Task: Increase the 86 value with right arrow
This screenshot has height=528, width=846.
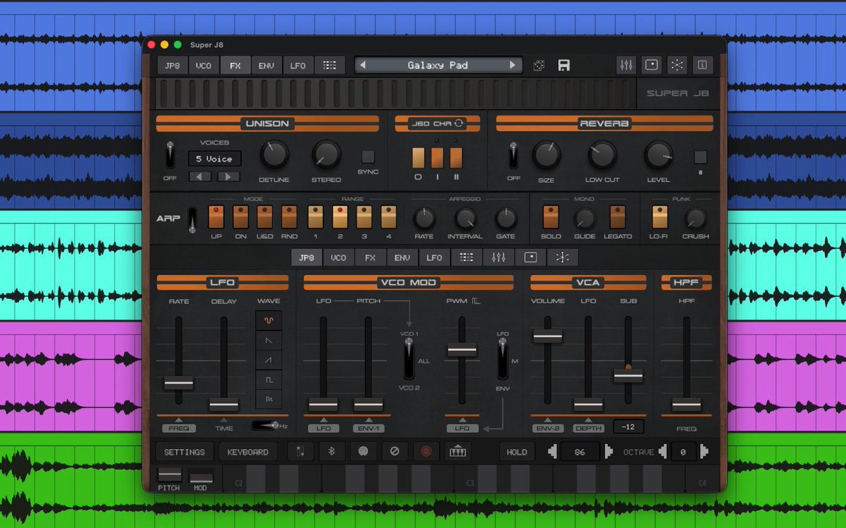Action: (608, 452)
